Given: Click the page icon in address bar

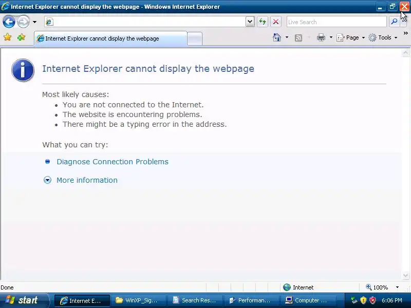Looking at the screenshot, I should pos(49,22).
